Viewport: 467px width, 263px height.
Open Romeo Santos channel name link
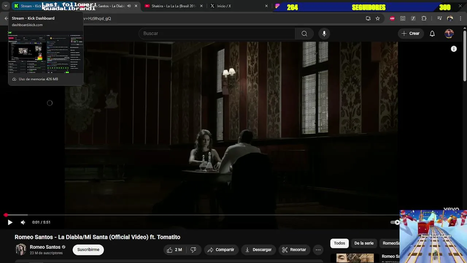45,247
